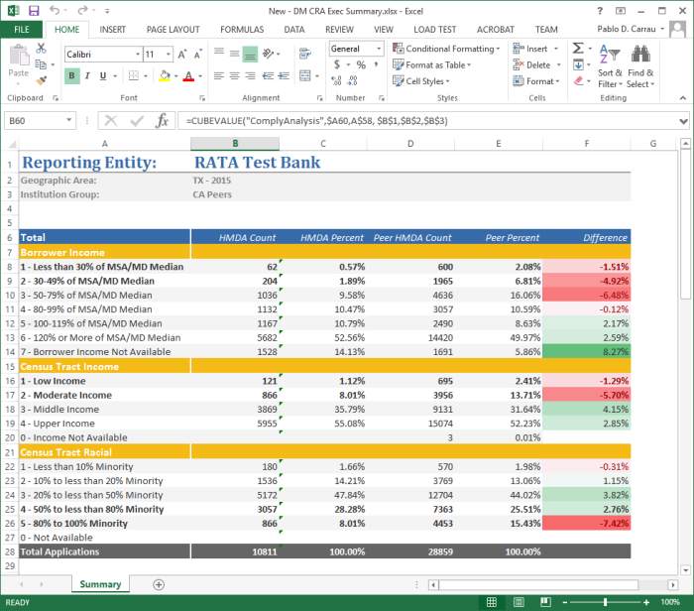Open Format as Table dropdown
The image size is (694, 611).
[431, 65]
